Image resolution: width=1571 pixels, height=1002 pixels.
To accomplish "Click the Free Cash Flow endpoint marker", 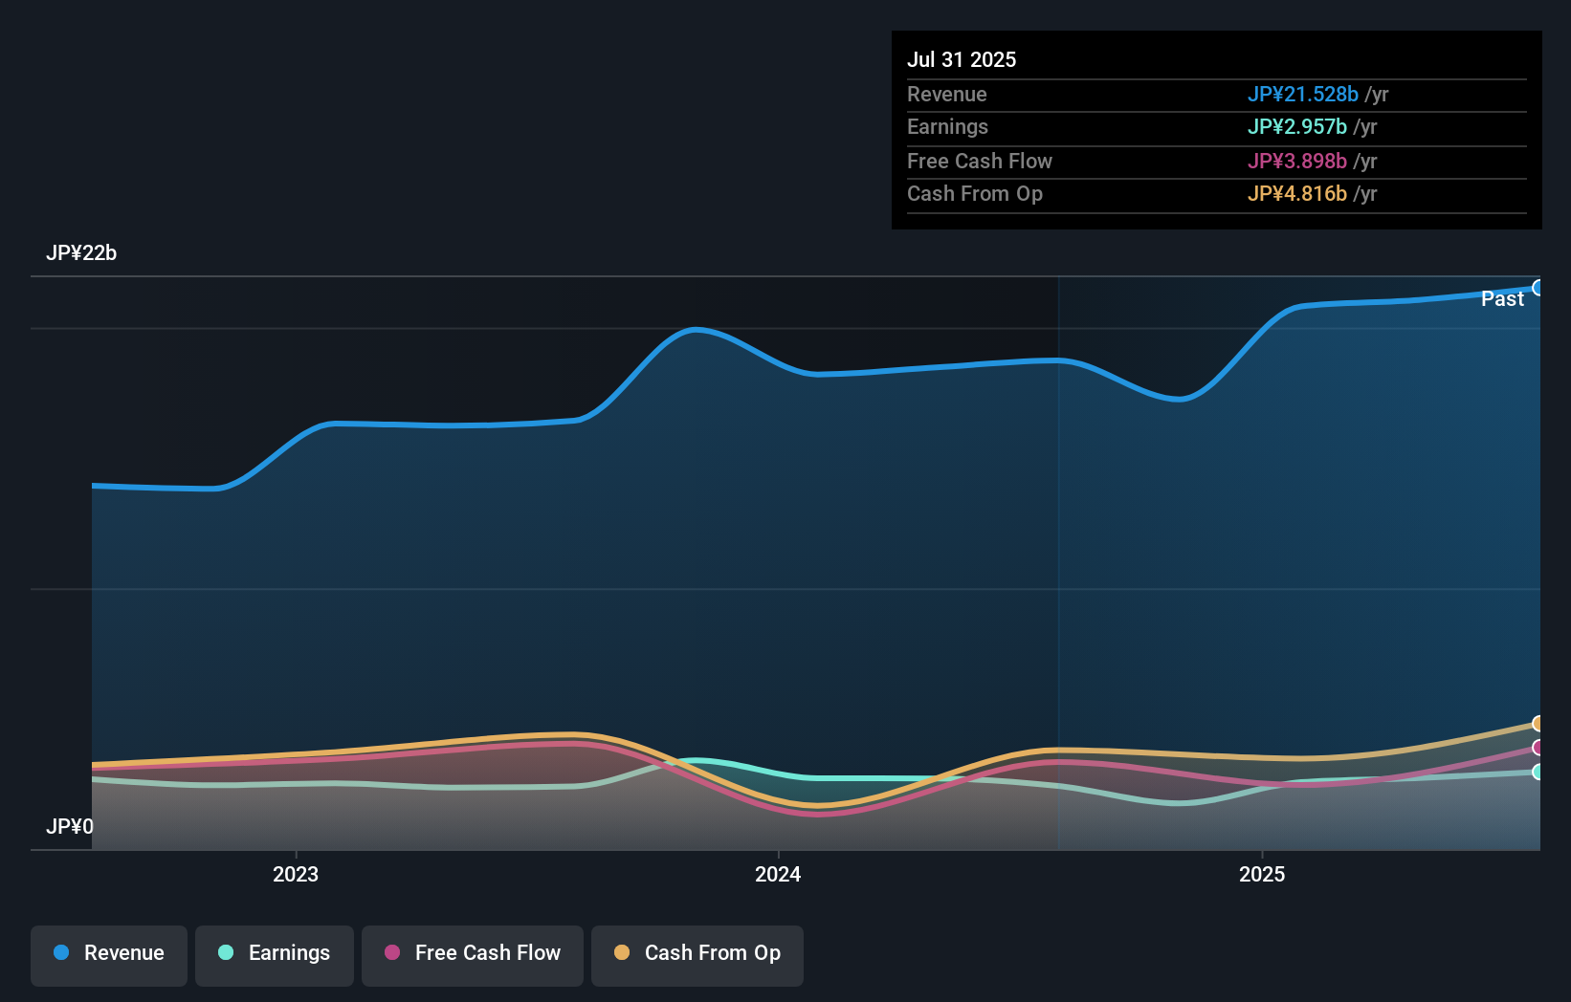I will pos(1538,747).
